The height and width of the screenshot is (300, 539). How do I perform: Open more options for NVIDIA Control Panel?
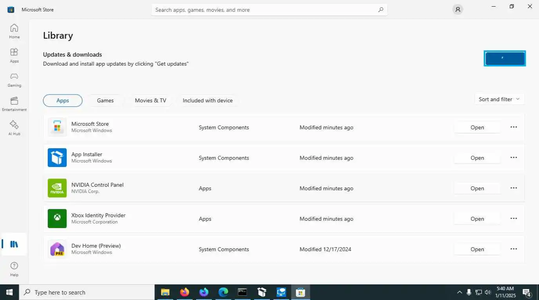pyautogui.click(x=514, y=188)
